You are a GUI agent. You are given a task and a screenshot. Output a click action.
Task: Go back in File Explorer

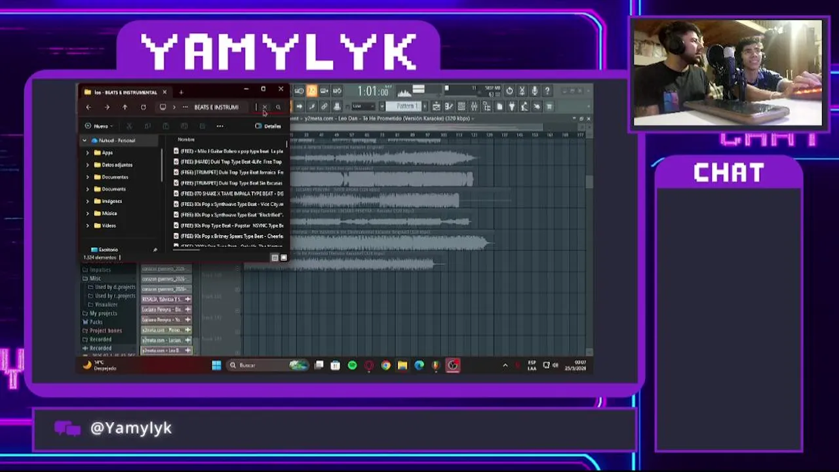tap(88, 107)
